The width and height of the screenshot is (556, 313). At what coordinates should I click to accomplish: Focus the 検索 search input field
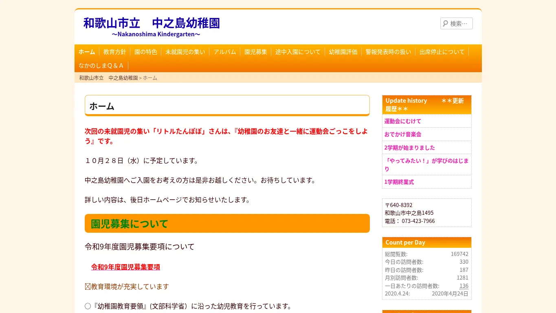point(457,24)
